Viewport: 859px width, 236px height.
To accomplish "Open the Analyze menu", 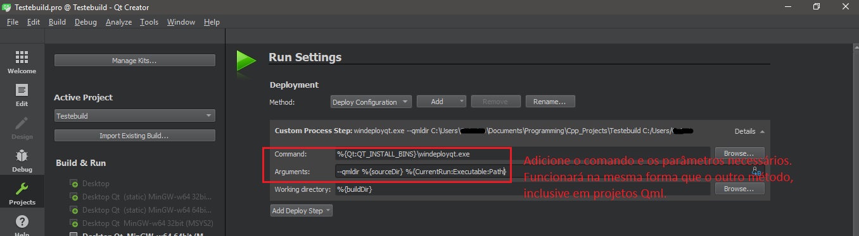I will 118,22.
